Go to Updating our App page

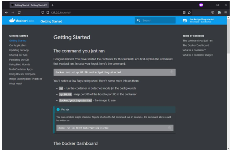coord(19,50)
